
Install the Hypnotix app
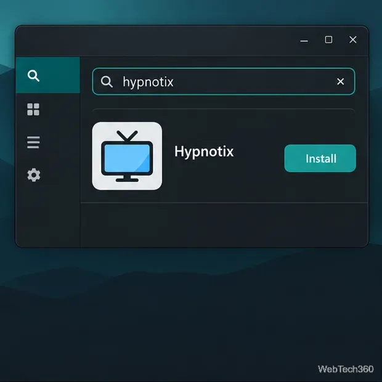pyautogui.click(x=320, y=158)
